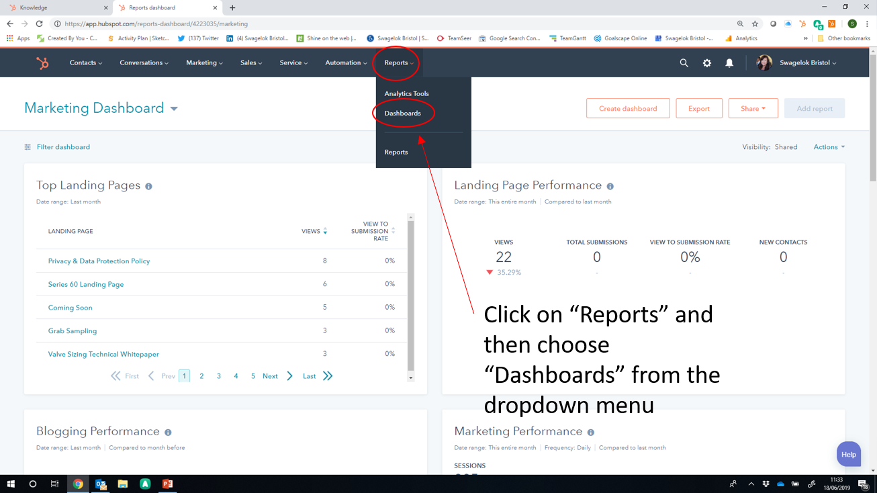Expand the Contacts navigation menu
Image resolution: width=877 pixels, height=493 pixels.
click(86, 63)
